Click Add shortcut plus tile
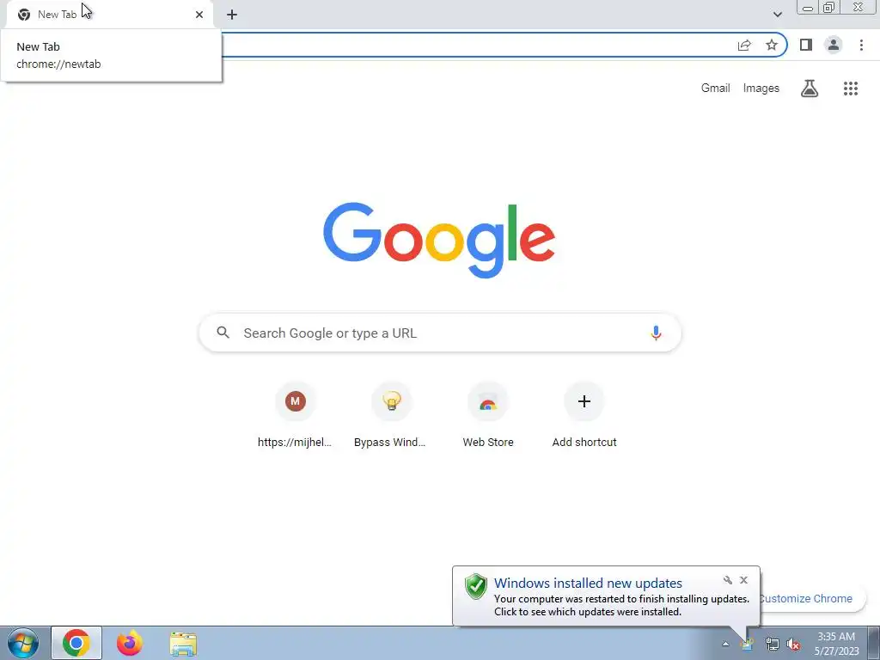Viewport: 880px width, 660px height. [584, 415]
